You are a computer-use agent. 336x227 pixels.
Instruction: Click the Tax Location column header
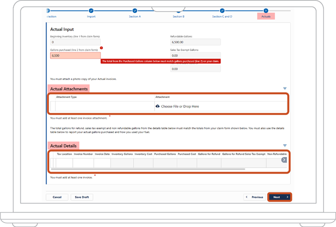coord(64,154)
